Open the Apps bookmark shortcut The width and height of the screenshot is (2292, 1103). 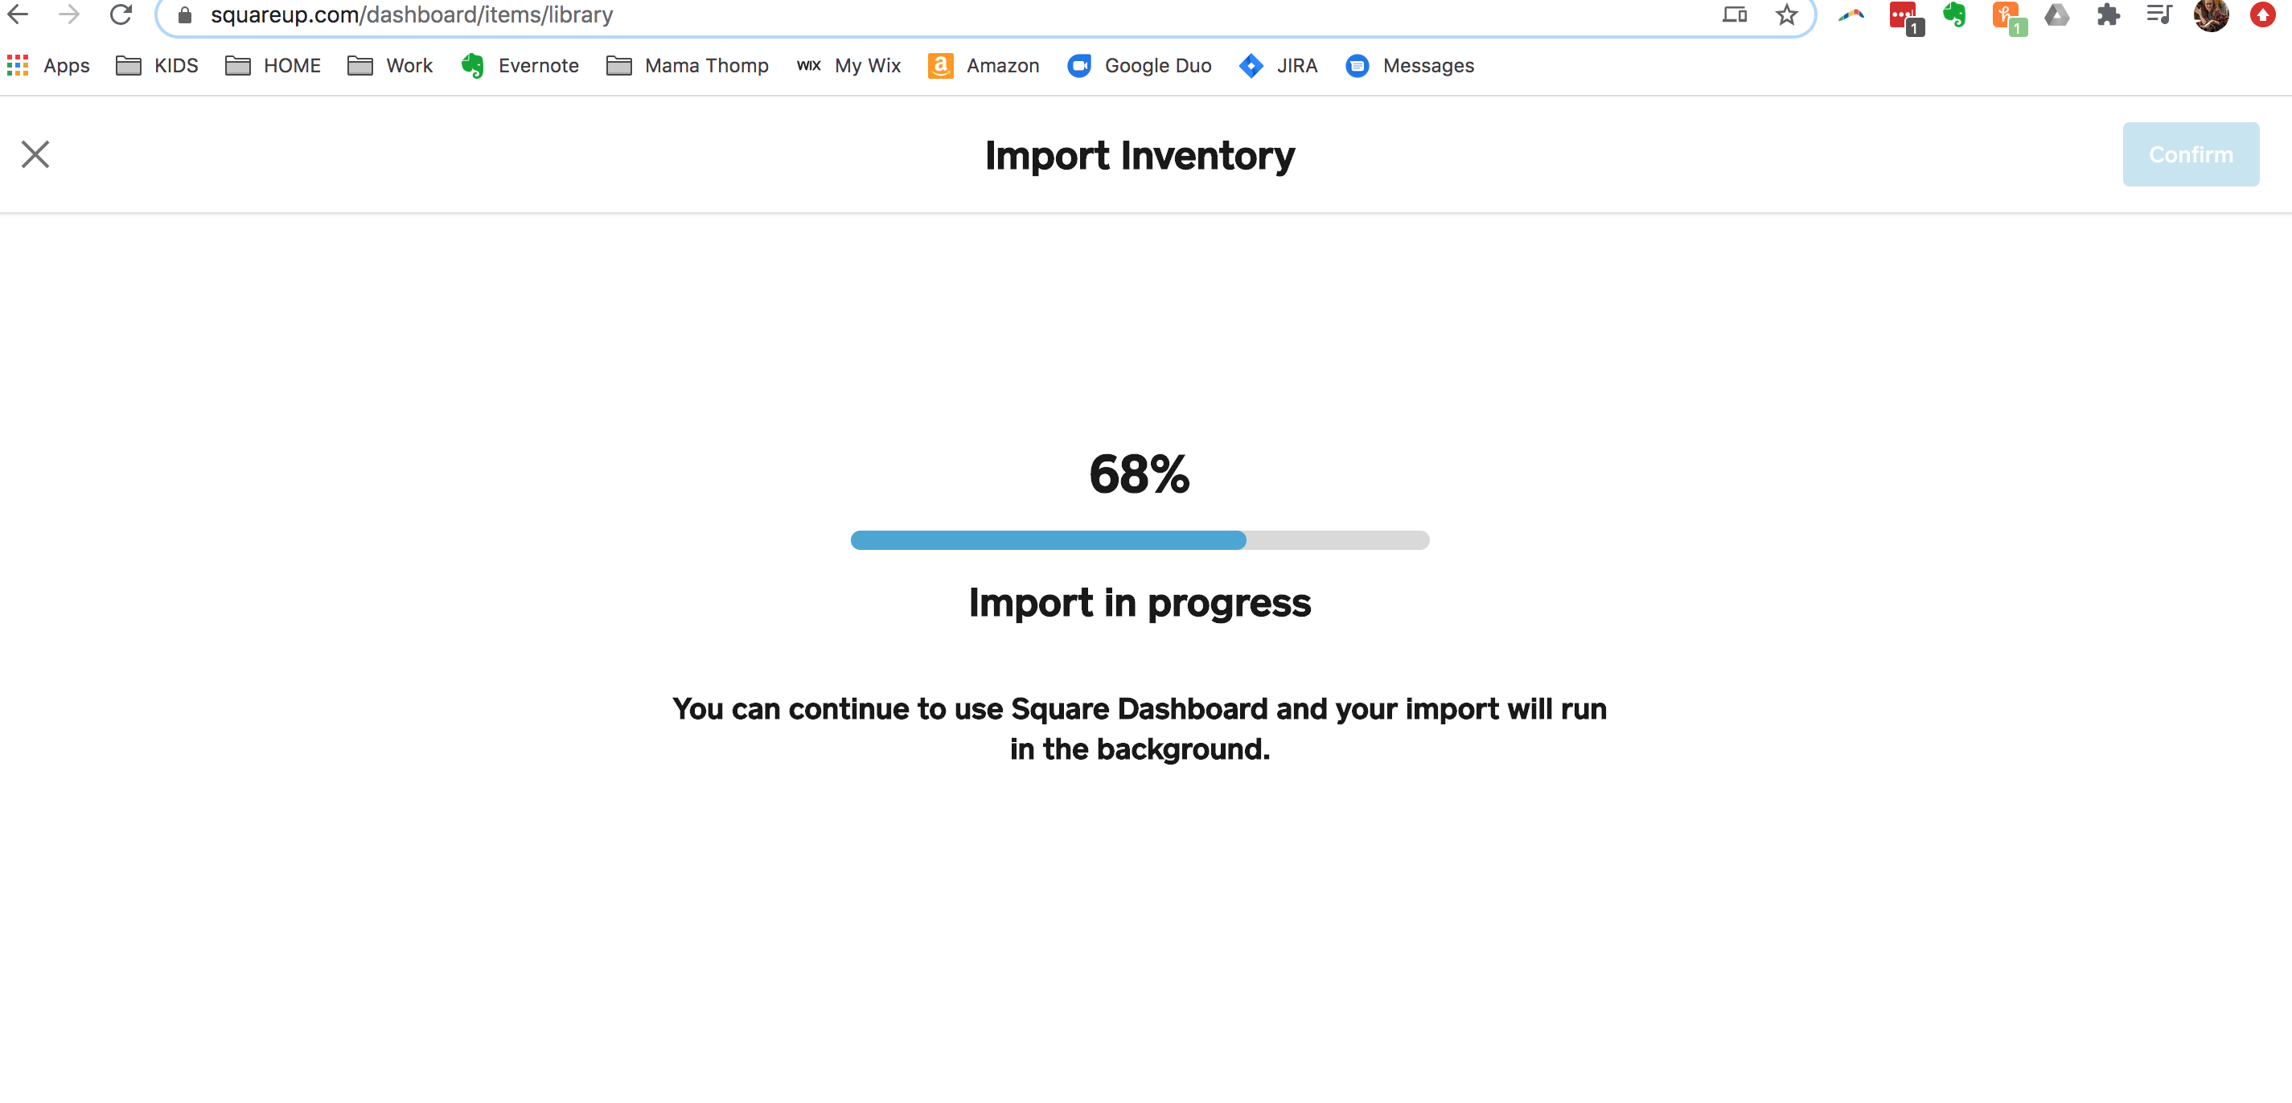click(x=49, y=66)
